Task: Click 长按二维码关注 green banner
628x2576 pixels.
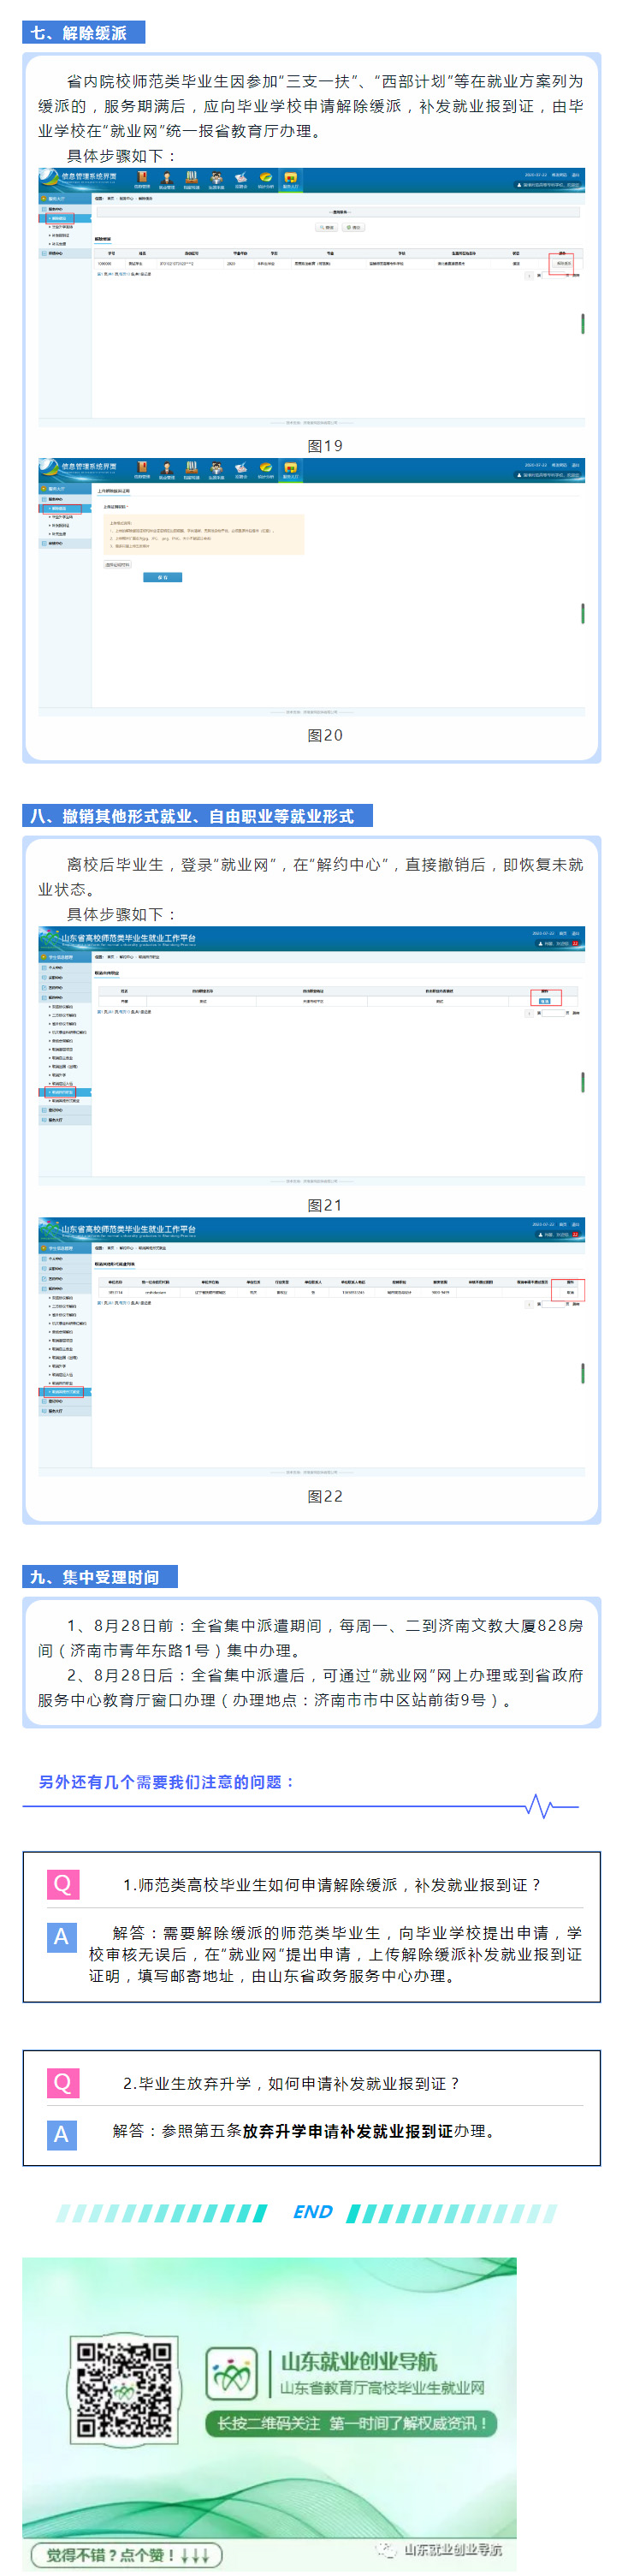Action: click(351, 2423)
